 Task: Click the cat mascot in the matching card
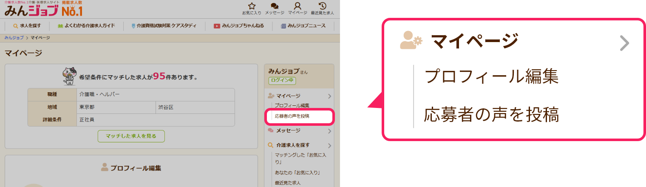(x=69, y=76)
